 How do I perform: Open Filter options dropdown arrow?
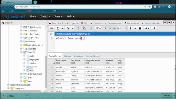point(110,29)
